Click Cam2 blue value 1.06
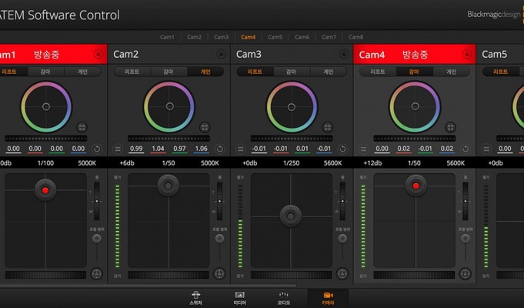 201,149
